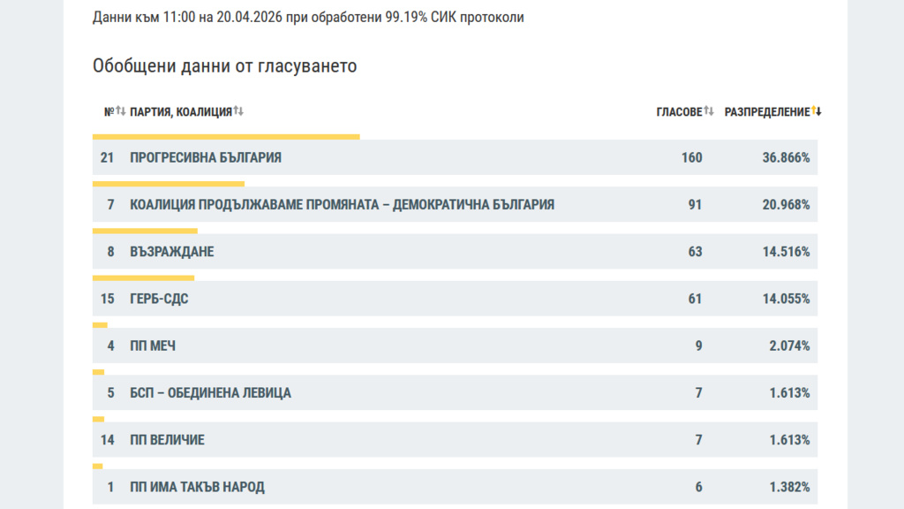Viewport: 904px width, 509px height.
Task: Click sort arrows next to № column
Action: click(x=121, y=111)
